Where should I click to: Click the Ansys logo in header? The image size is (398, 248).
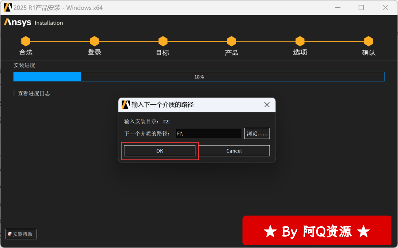pyautogui.click(x=18, y=22)
